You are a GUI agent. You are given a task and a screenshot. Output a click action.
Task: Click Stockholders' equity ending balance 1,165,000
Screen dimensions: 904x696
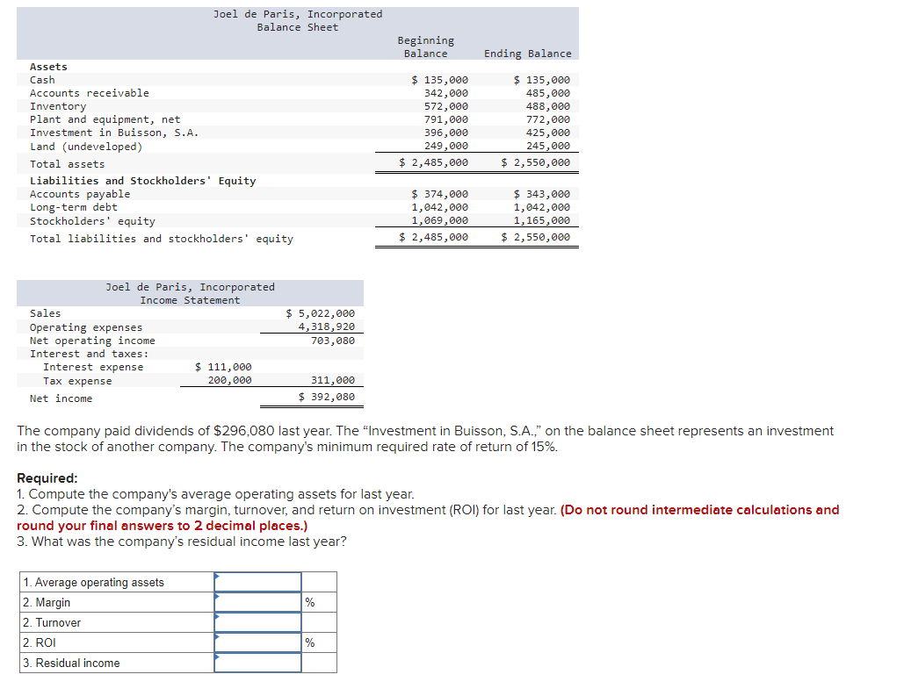(542, 220)
